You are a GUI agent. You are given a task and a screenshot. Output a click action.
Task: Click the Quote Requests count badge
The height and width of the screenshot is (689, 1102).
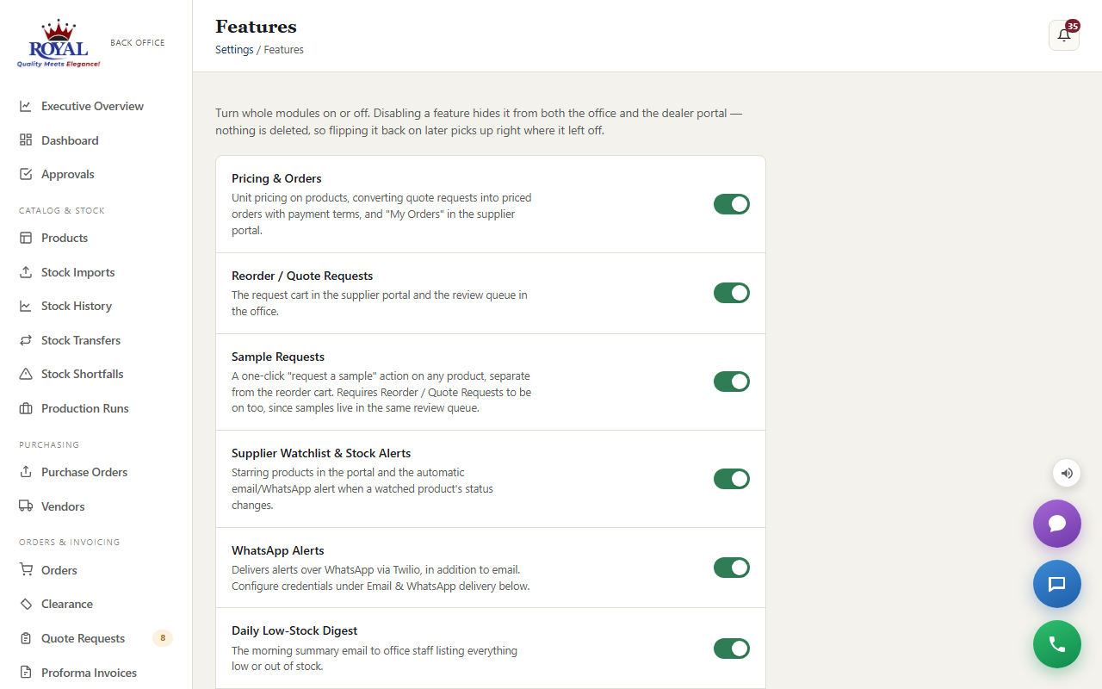pos(163,638)
